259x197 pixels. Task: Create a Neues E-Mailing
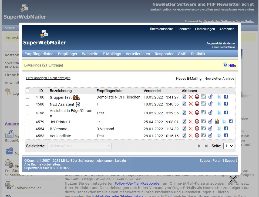[x=189, y=79]
